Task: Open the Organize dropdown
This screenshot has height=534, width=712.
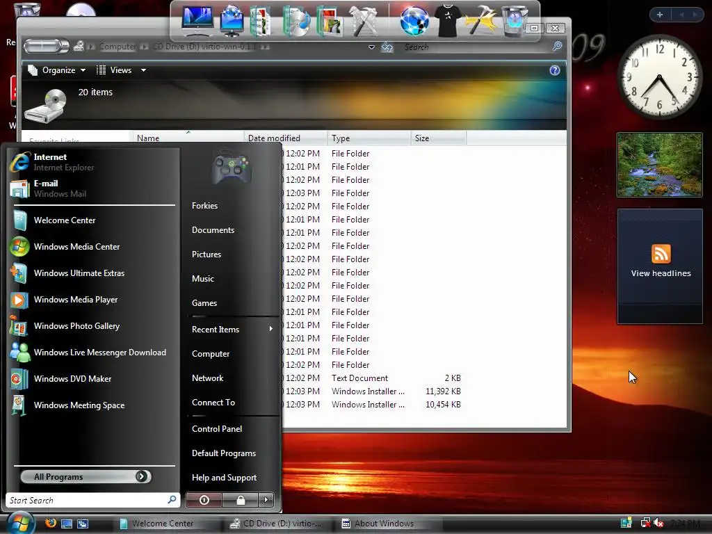Action: point(57,70)
